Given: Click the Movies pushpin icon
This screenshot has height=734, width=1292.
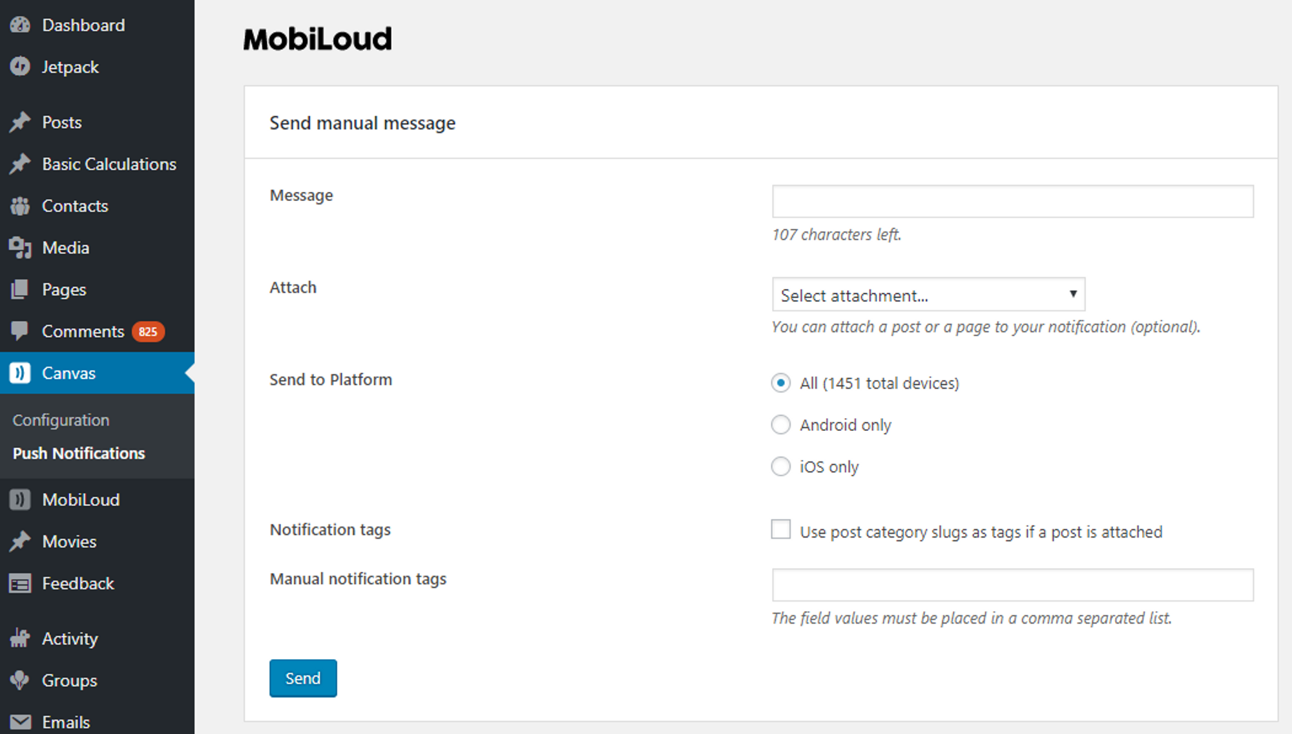Looking at the screenshot, I should (20, 541).
